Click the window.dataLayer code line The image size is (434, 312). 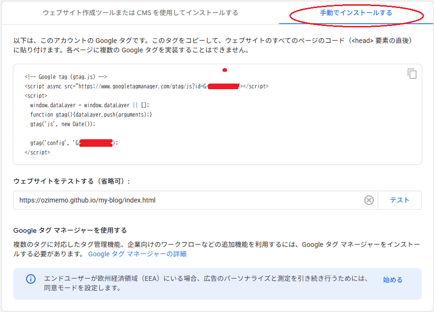[90, 105]
